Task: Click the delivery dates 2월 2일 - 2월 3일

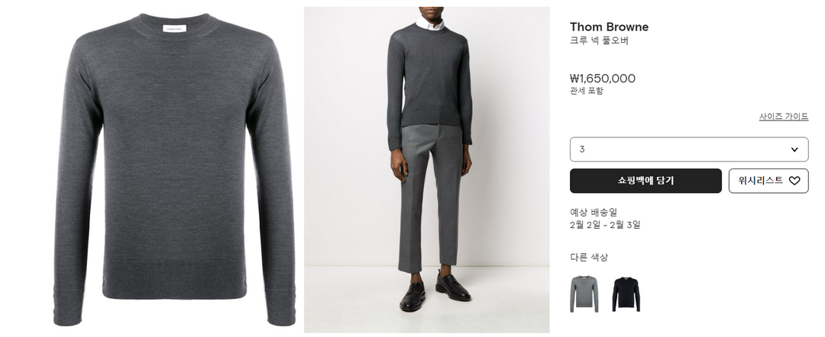Action: (605, 225)
